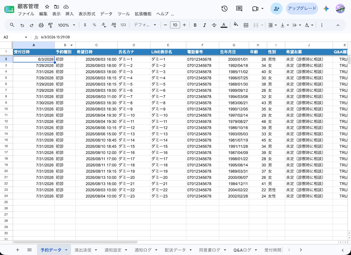Increase decimal places
Image resolution: width=351 pixels, height=255 pixels.
[x=113, y=25]
